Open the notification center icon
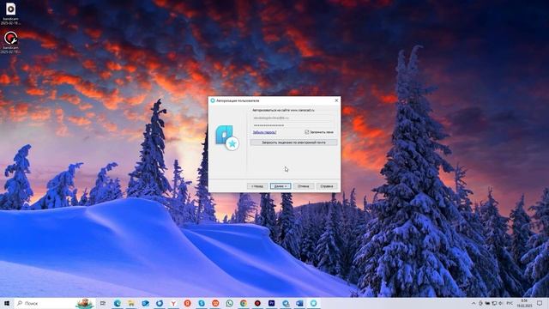Image resolution: width=549 pixels, height=309 pixels. (x=540, y=303)
